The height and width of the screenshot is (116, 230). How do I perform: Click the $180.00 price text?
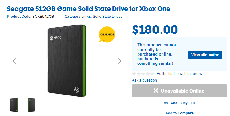coord(155,30)
